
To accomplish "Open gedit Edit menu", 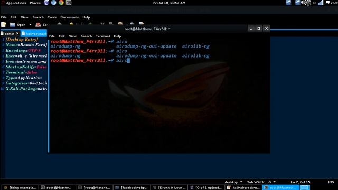I will coord(13,17).
